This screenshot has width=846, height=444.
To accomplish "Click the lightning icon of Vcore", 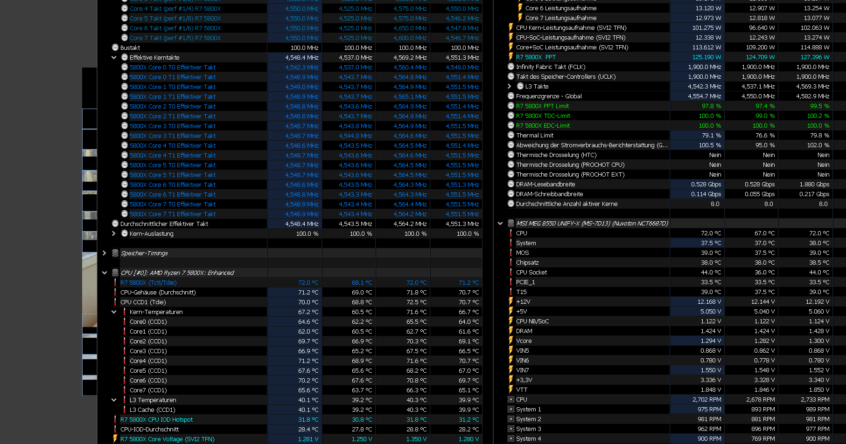I will [x=511, y=341].
